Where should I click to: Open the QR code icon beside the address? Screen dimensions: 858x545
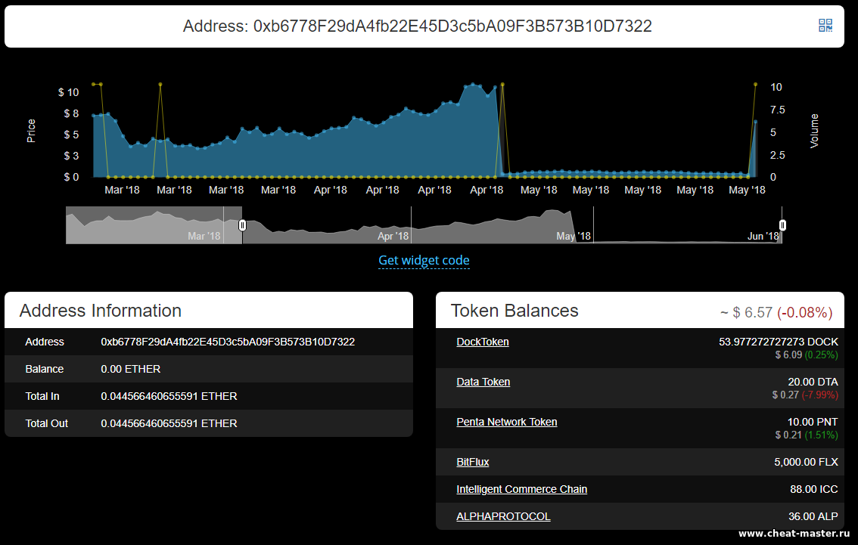[825, 26]
